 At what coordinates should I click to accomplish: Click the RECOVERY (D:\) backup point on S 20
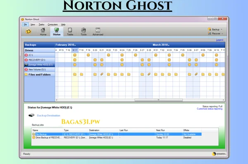click(x=95, y=60)
